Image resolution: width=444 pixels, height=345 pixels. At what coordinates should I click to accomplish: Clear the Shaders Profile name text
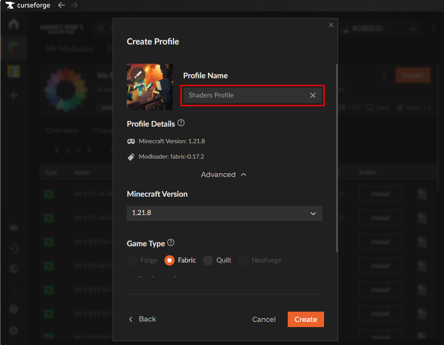[x=313, y=95]
